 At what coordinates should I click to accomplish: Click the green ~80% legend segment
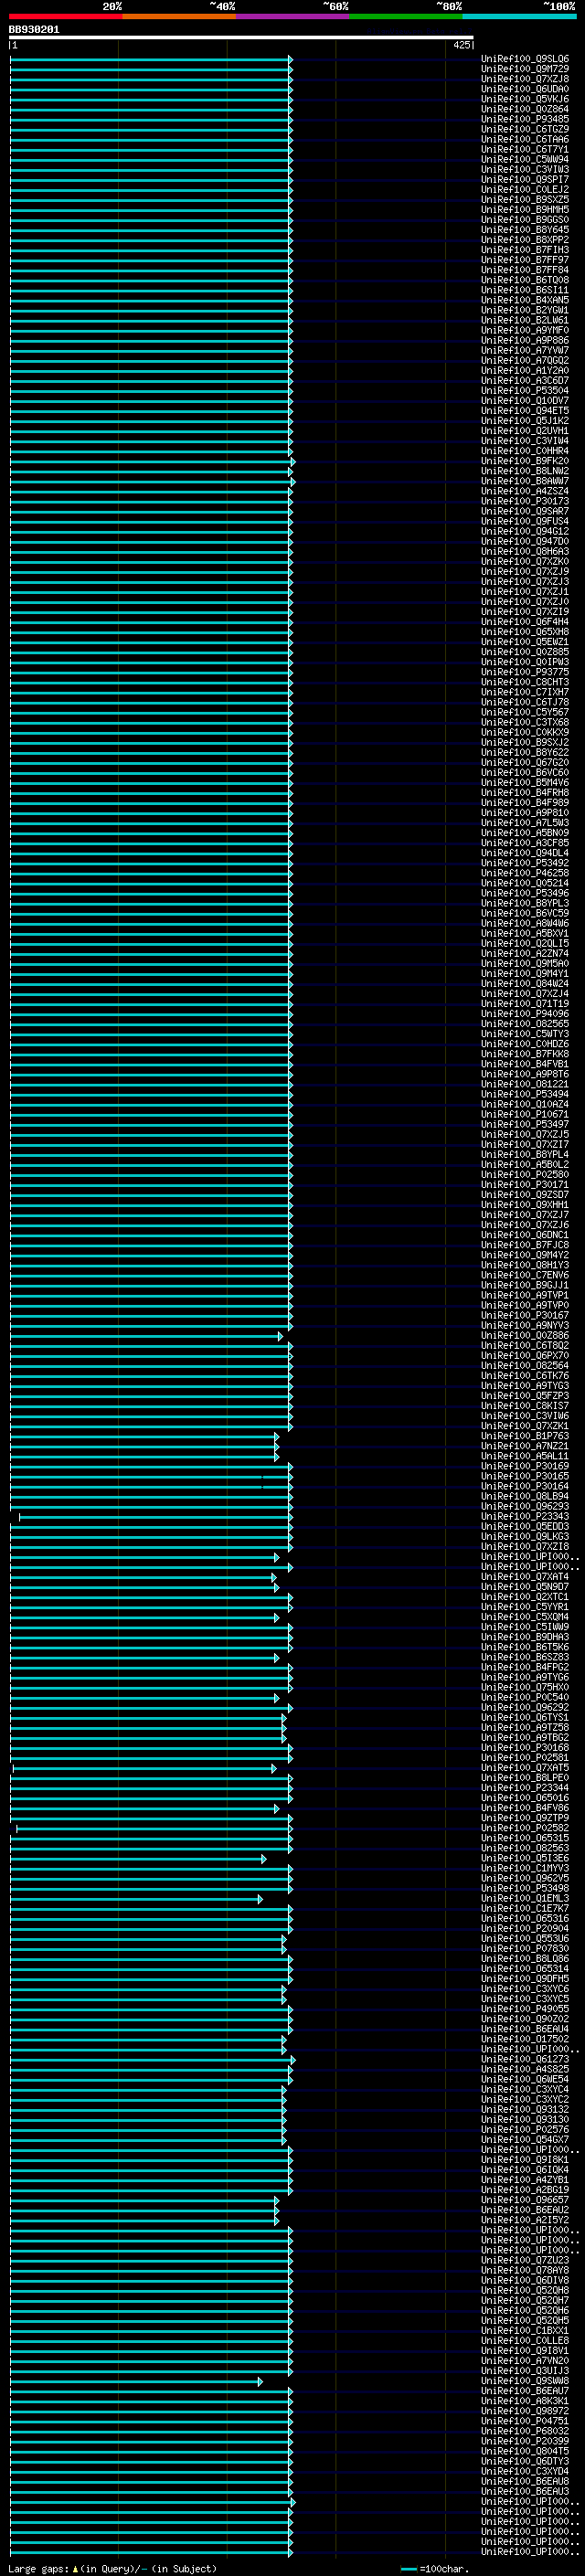point(406,16)
